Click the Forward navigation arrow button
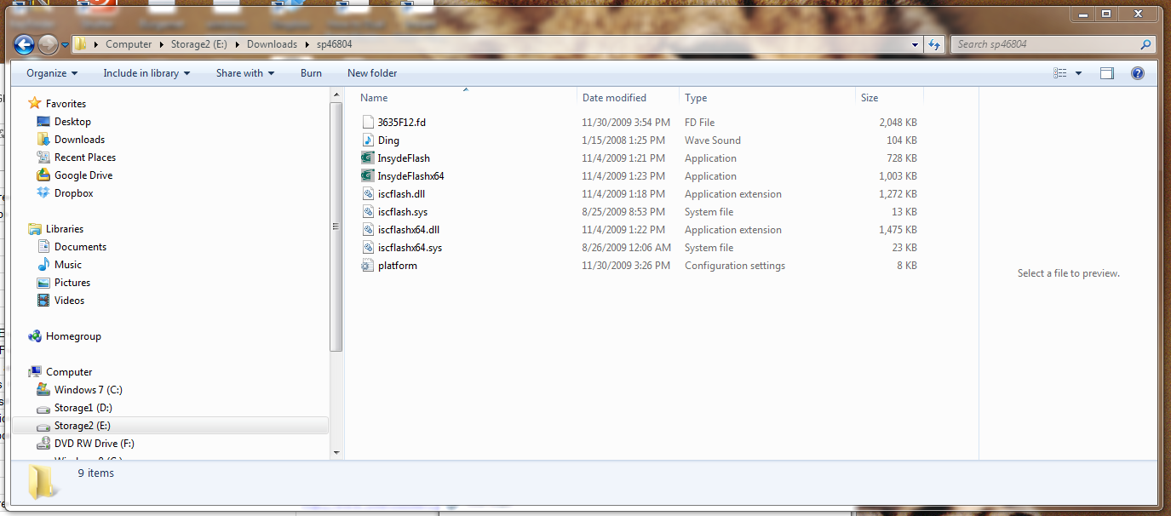 tap(49, 44)
